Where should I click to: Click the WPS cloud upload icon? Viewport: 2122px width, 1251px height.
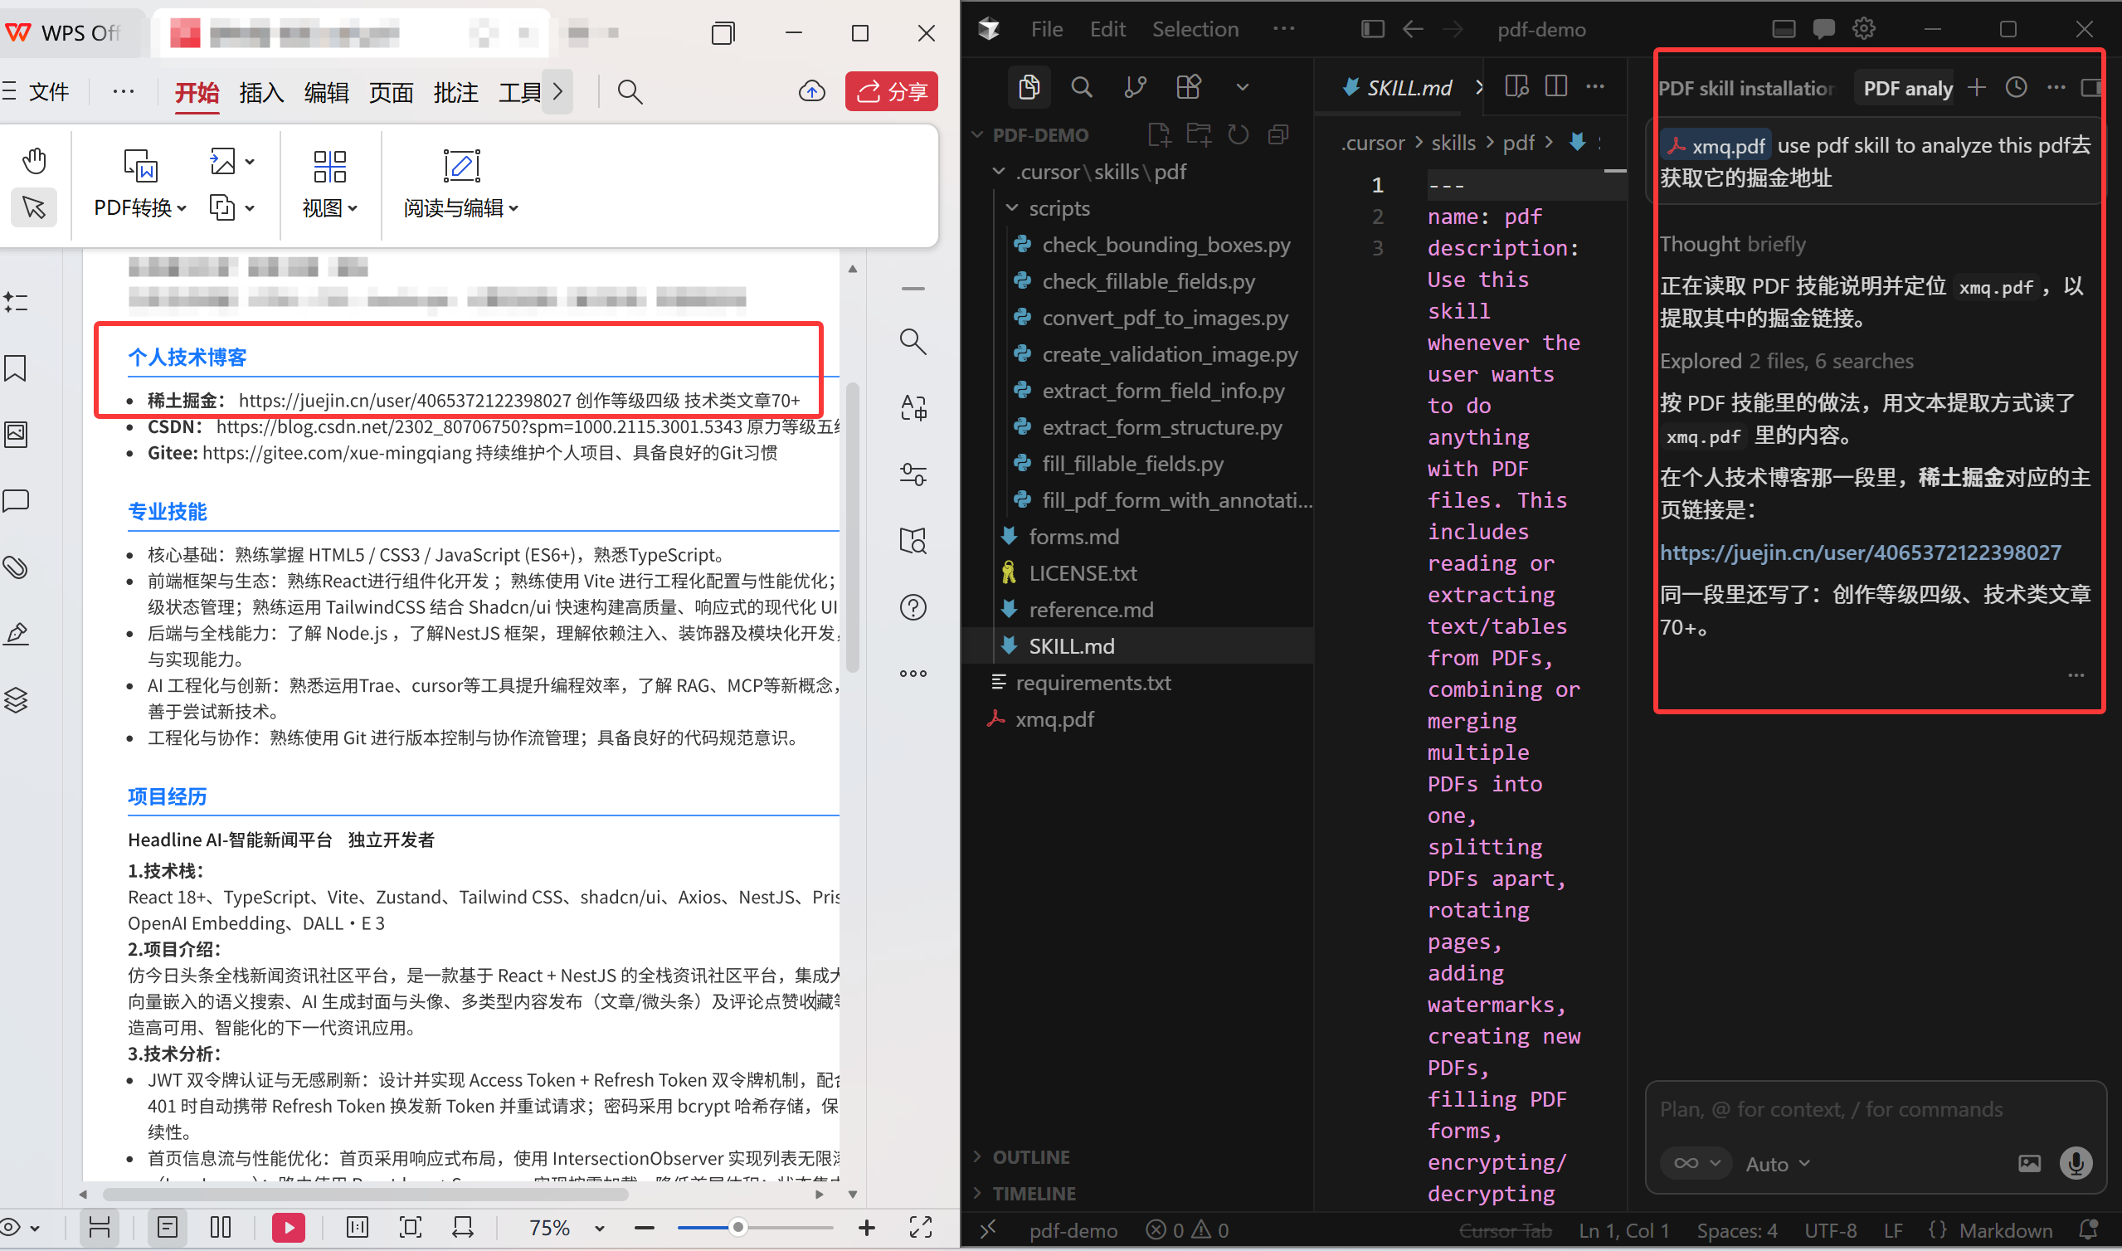pos(810,91)
